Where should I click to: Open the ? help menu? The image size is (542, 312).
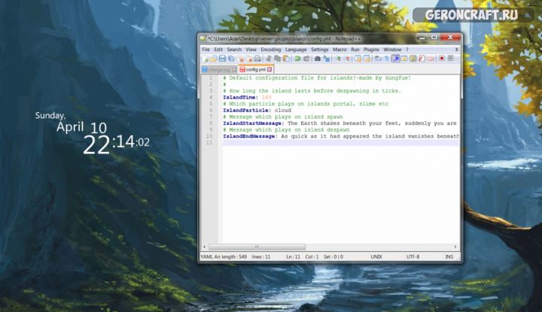[x=406, y=50]
